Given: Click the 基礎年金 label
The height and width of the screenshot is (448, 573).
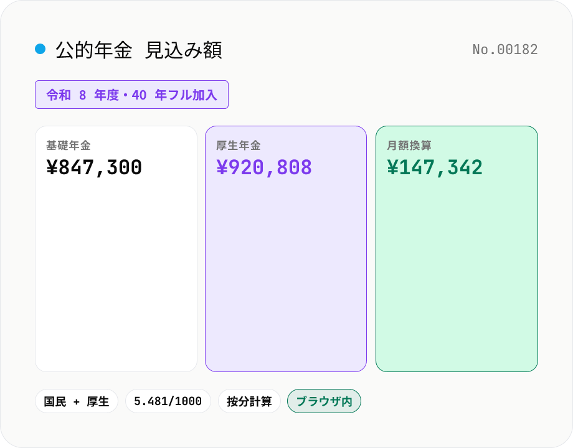Looking at the screenshot, I should click(69, 146).
